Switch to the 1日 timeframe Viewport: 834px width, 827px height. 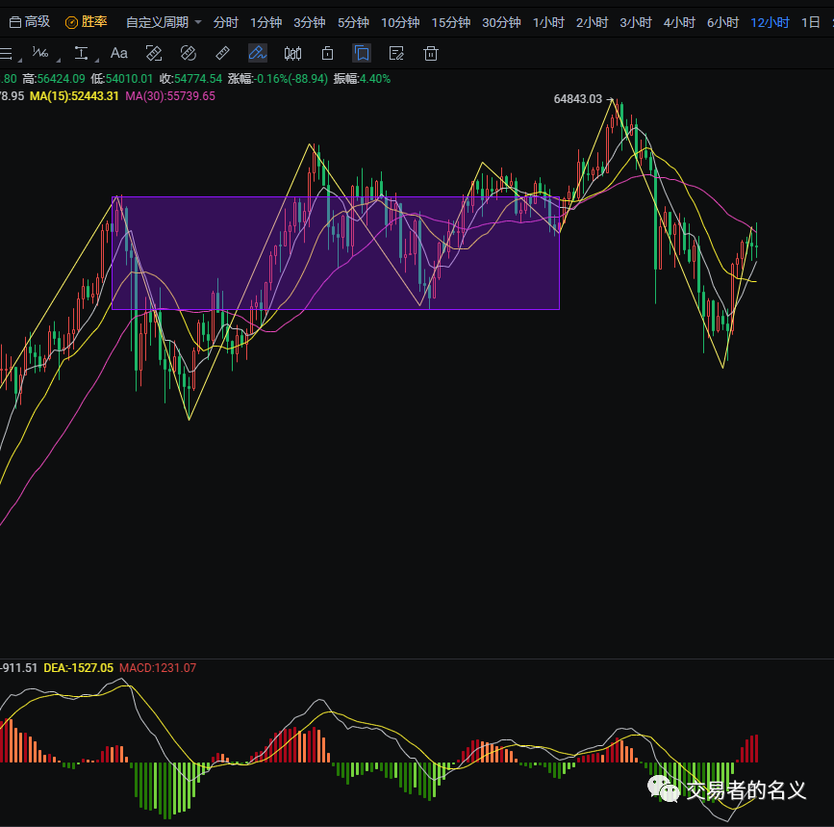point(811,22)
